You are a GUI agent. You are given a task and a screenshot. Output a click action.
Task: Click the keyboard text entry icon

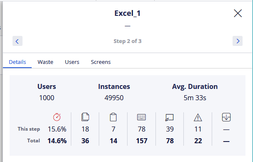pos(142,117)
